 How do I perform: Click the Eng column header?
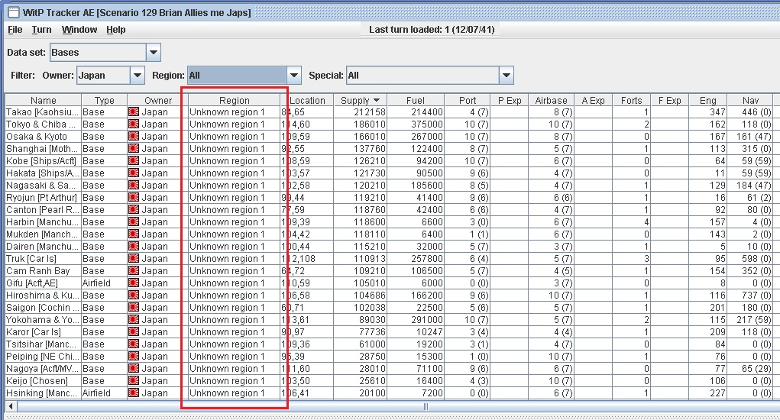[x=708, y=100]
